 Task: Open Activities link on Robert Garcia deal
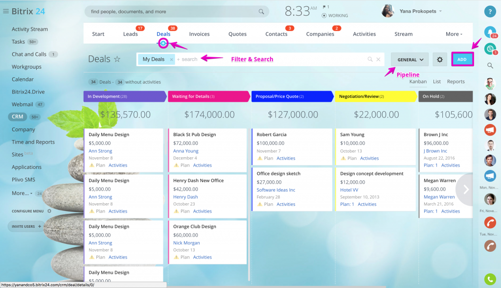coord(286,158)
